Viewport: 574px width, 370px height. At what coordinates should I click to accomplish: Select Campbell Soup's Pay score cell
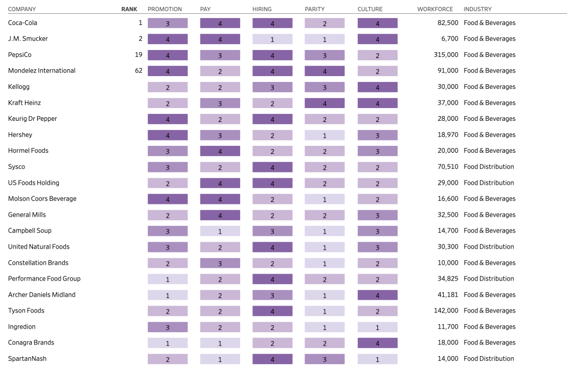220,231
